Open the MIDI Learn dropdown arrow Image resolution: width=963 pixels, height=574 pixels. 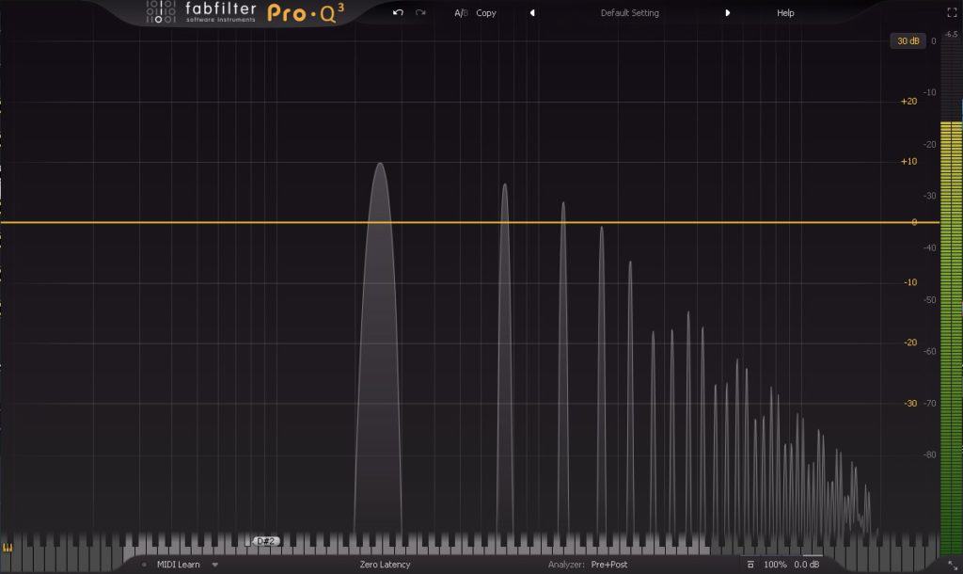point(215,565)
